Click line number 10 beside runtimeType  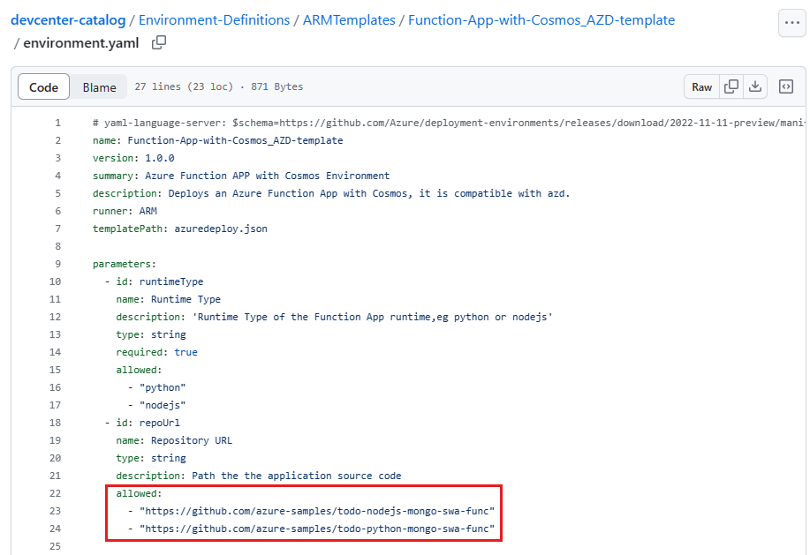55,281
